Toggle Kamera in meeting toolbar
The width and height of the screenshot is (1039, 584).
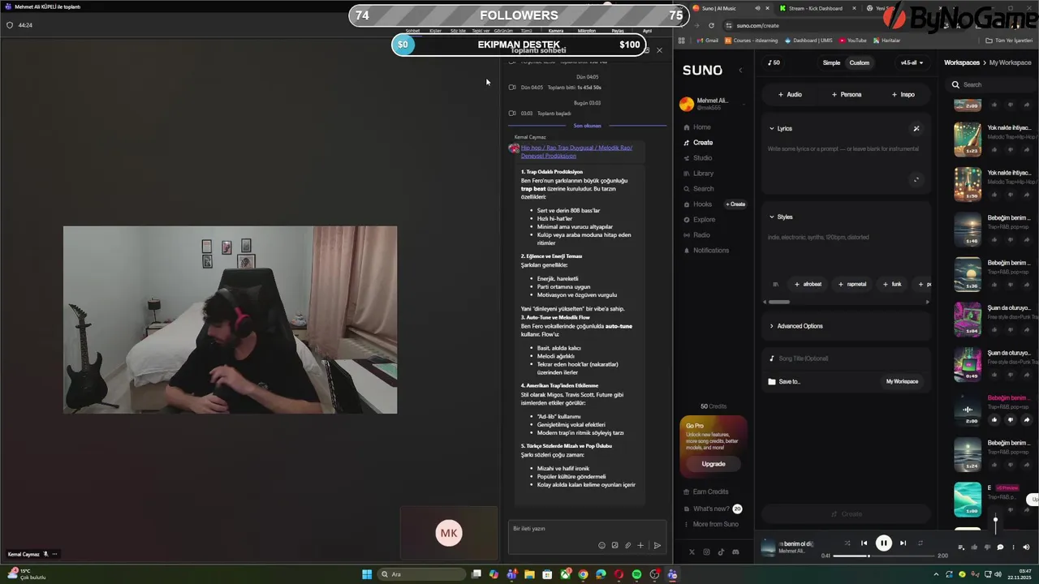point(555,31)
